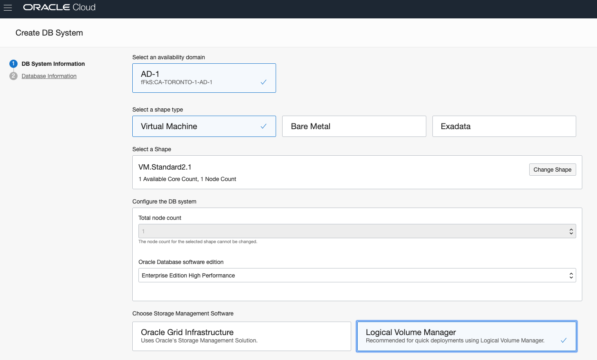Click the checkmark inside the Virtual Machine card
The height and width of the screenshot is (360, 597).
click(x=263, y=126)
